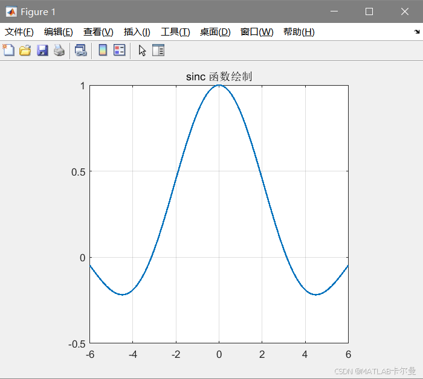Toggle the Edit Plot arrow tool
423x379 pixels.
pos(142,50)
